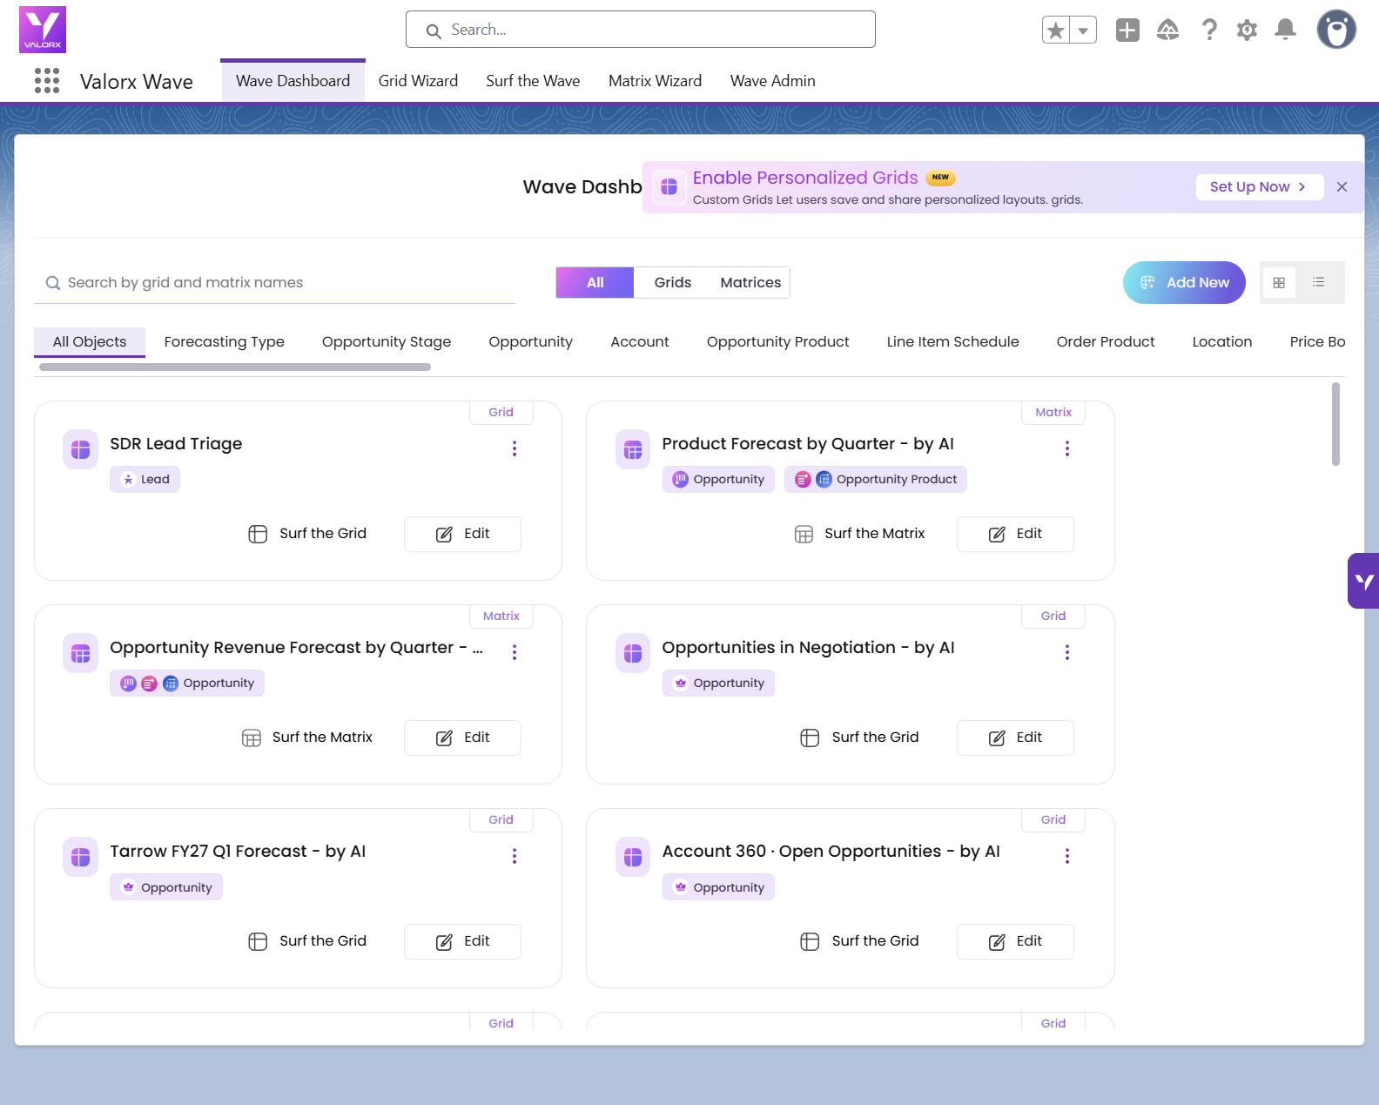Screen dimensions: 1379x1105
Task: Open the SDR Lead Triage options menu
Action: coord(515,448)
